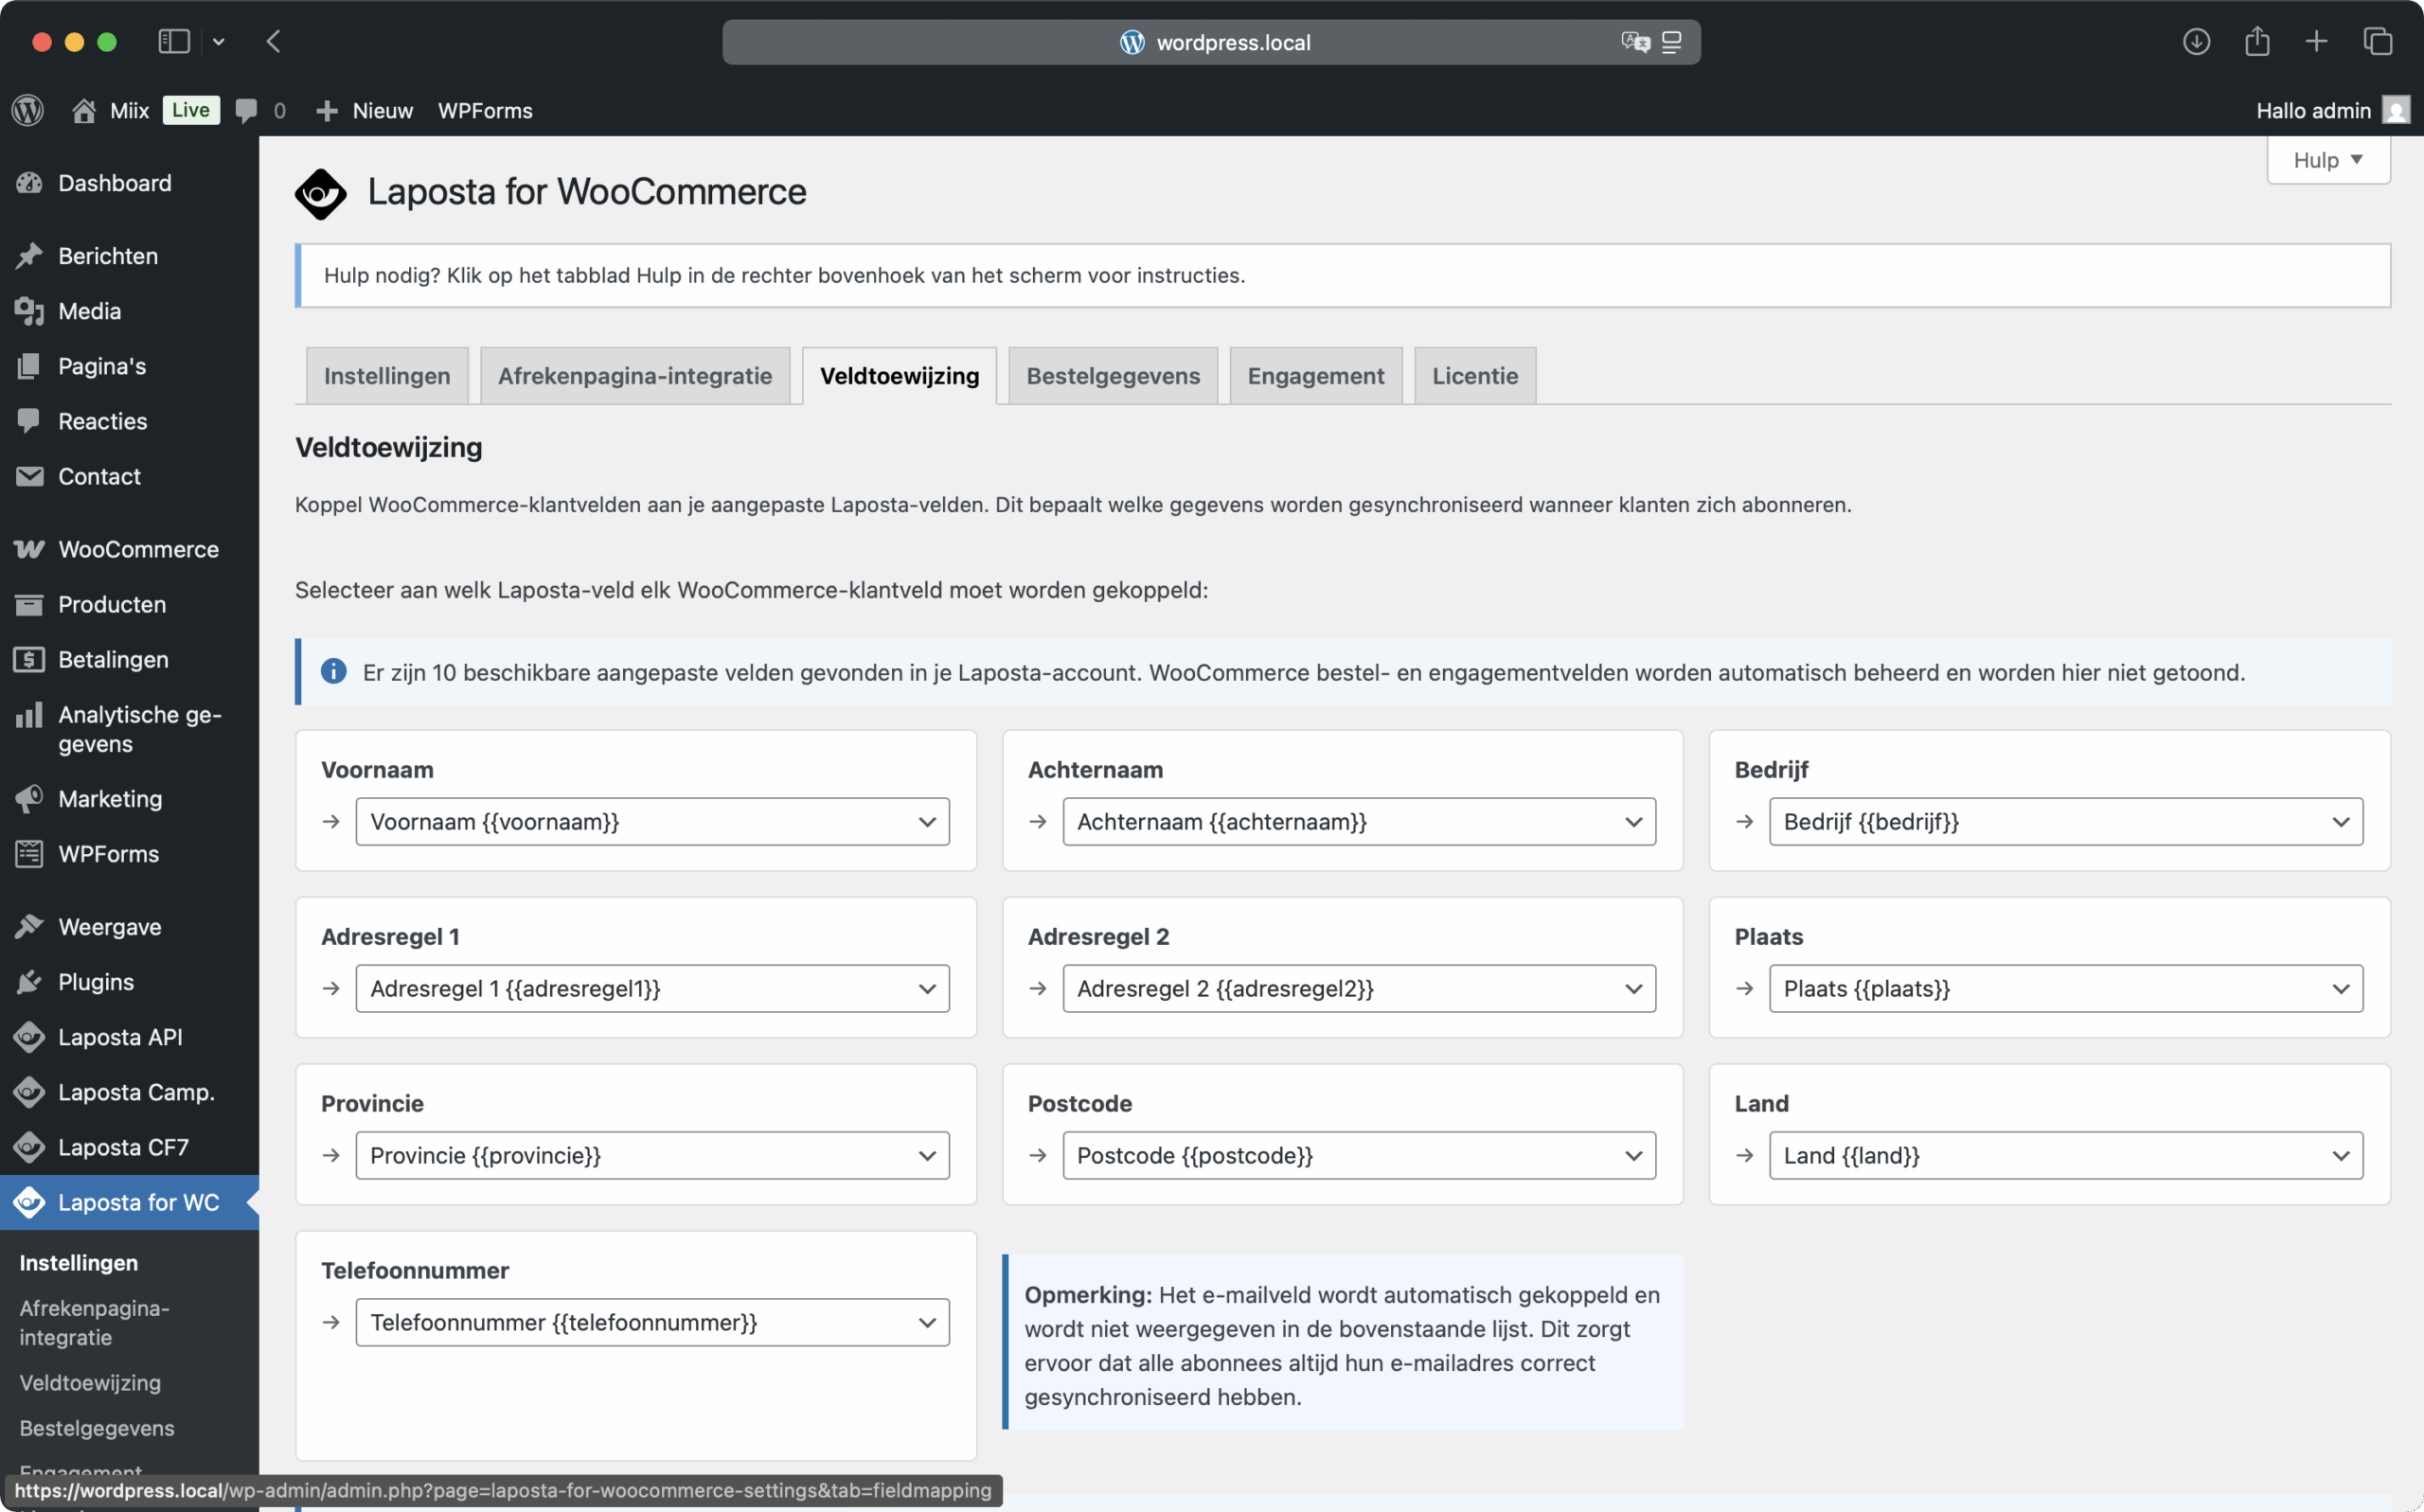Click the wordpress.local address bar

tap(1211, 42)
